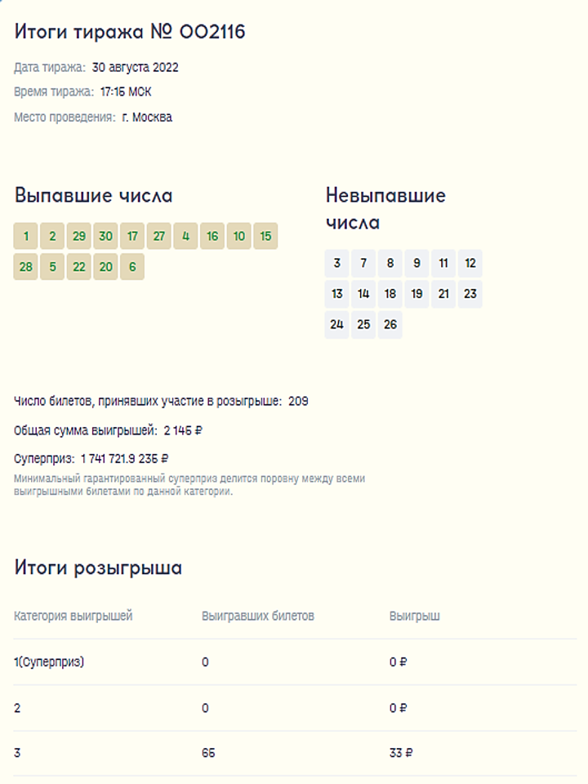
Task: Select undrawn number tile 12
Action: (470, 264)
